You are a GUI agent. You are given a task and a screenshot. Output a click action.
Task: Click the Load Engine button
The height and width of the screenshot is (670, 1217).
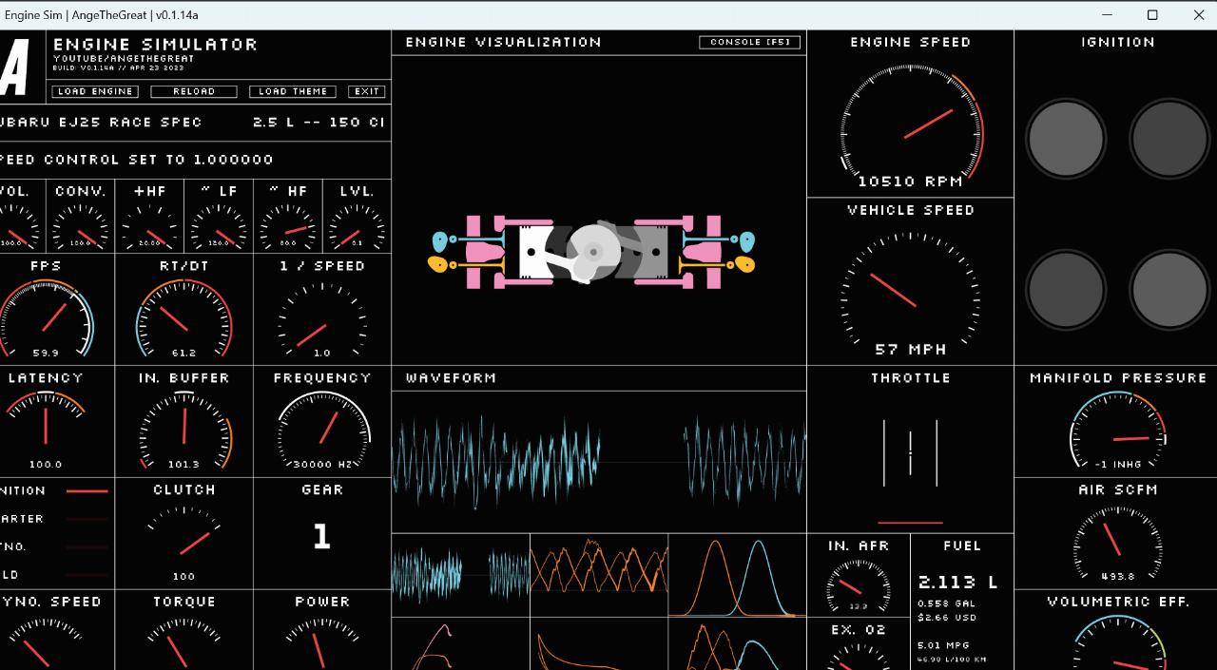point(95,91)
